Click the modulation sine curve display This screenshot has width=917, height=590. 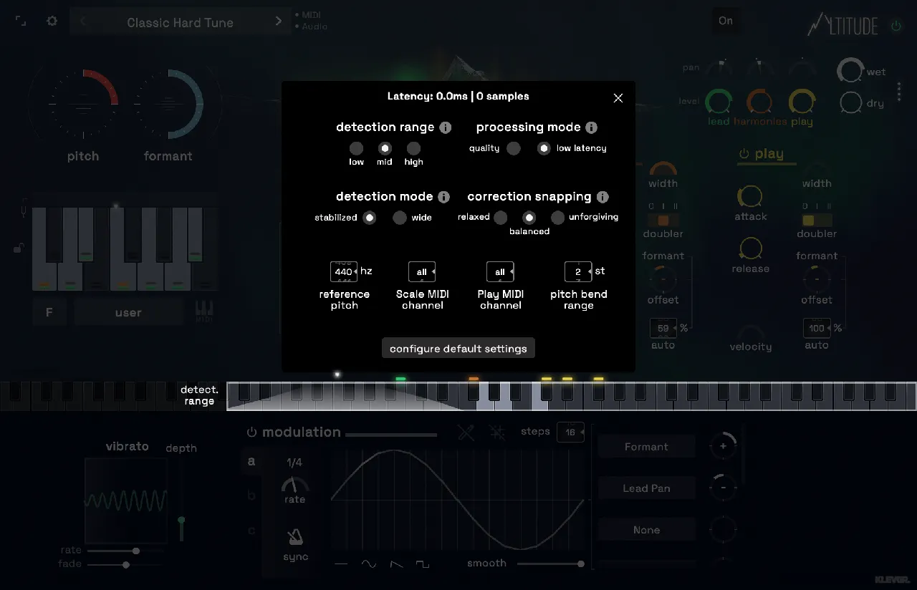(458, 500)
